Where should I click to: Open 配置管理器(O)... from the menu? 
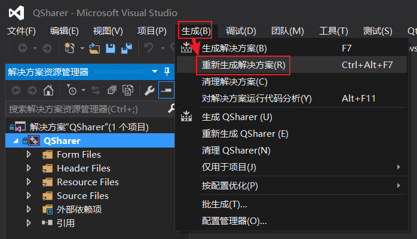click(292, 221)
